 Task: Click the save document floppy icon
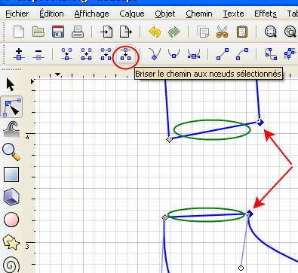(58, 32)
